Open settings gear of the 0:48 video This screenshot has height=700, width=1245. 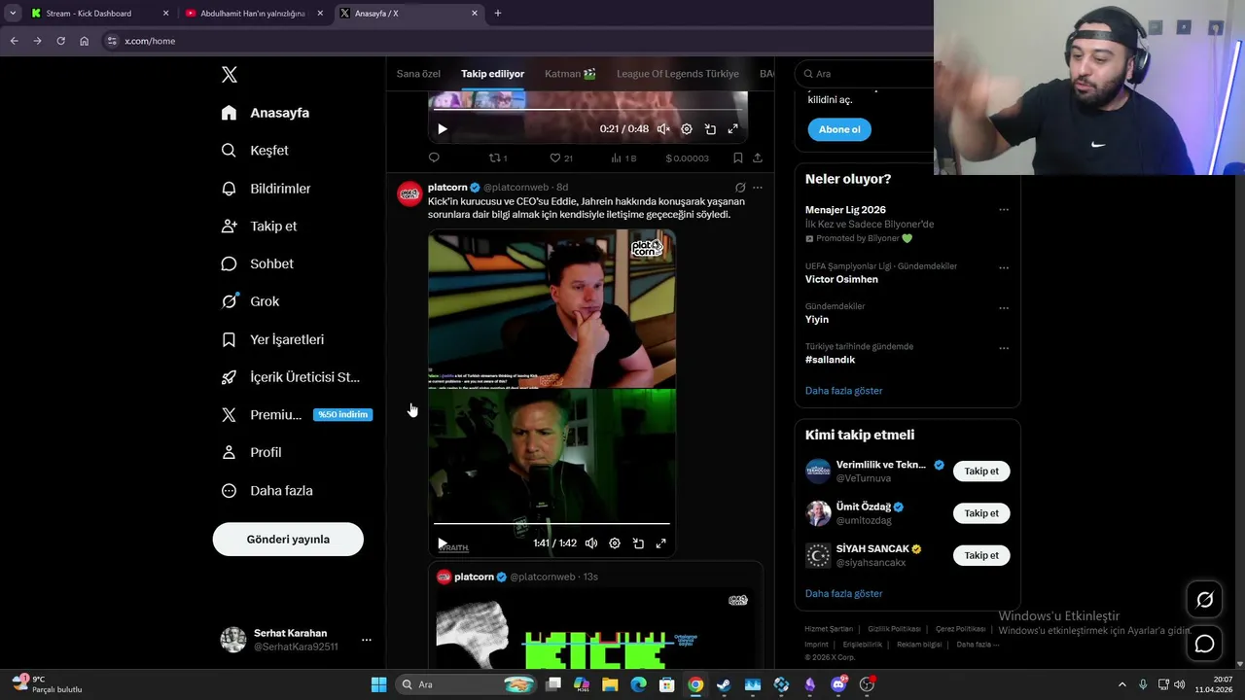[687, 129]
